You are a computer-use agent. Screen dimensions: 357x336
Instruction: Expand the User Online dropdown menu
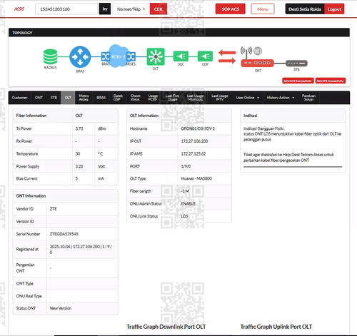[x=248, y=98]
